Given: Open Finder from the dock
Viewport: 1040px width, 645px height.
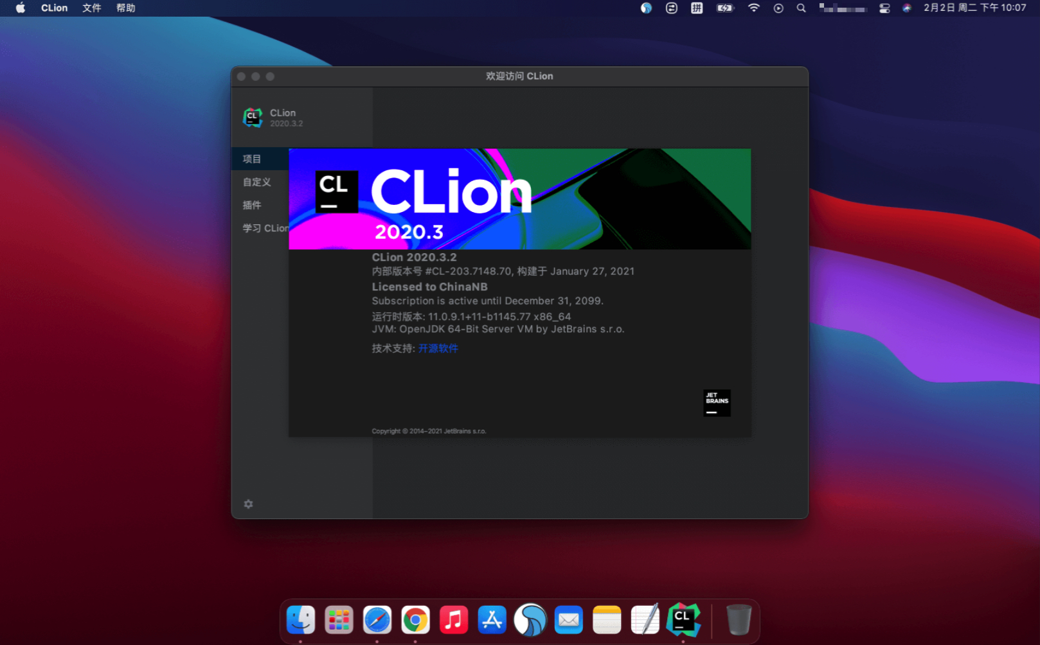Looking at the screenshot, I should point(300,620).
